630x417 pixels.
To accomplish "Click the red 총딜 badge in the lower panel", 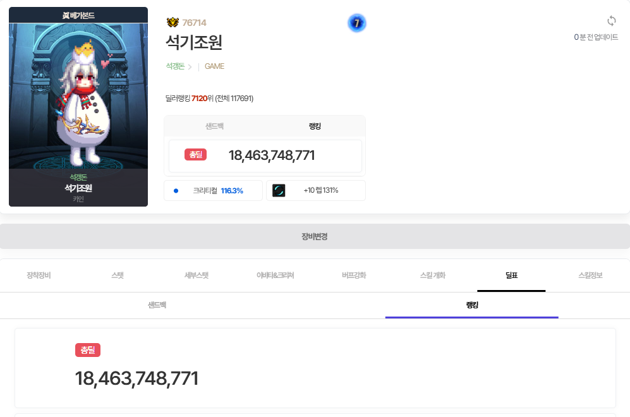I will [87, 349].
